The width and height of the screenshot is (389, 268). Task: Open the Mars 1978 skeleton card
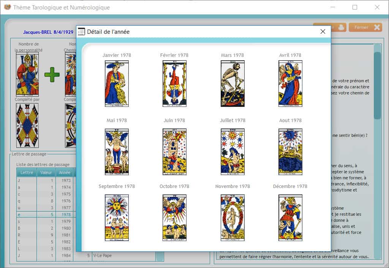233,84
